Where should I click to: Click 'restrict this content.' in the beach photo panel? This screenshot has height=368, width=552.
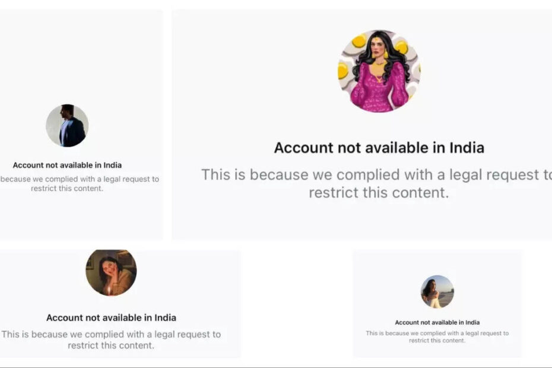coord(437,340)
